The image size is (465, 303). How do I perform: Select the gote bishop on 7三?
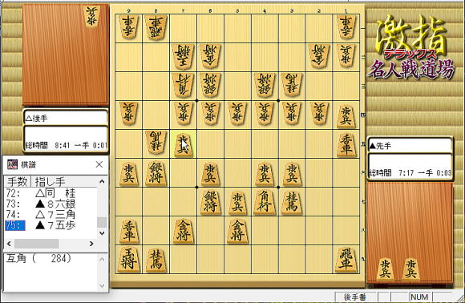184,85
